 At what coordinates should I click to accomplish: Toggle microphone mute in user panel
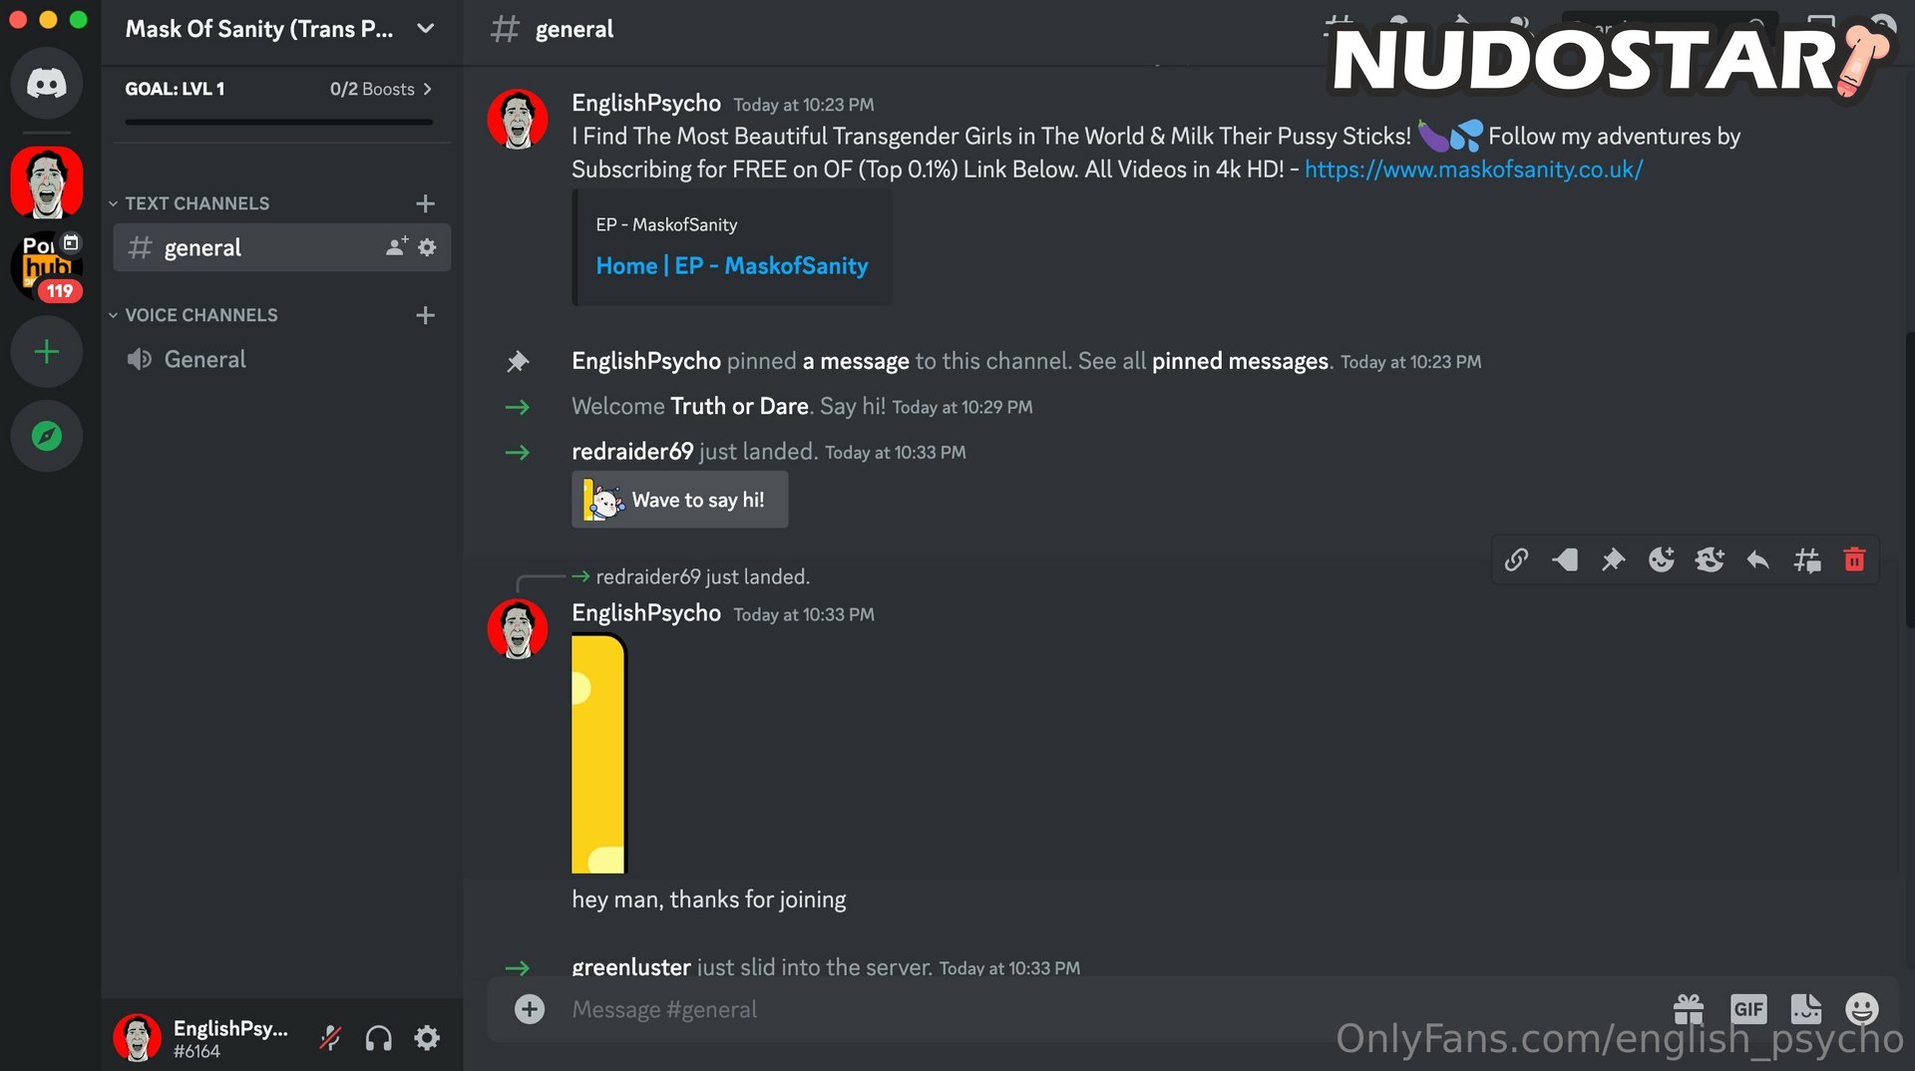330,1038
